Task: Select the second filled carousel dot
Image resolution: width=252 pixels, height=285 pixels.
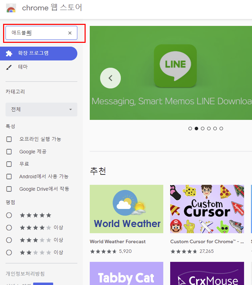Action: pyautogui.click(x=196, y=129)
